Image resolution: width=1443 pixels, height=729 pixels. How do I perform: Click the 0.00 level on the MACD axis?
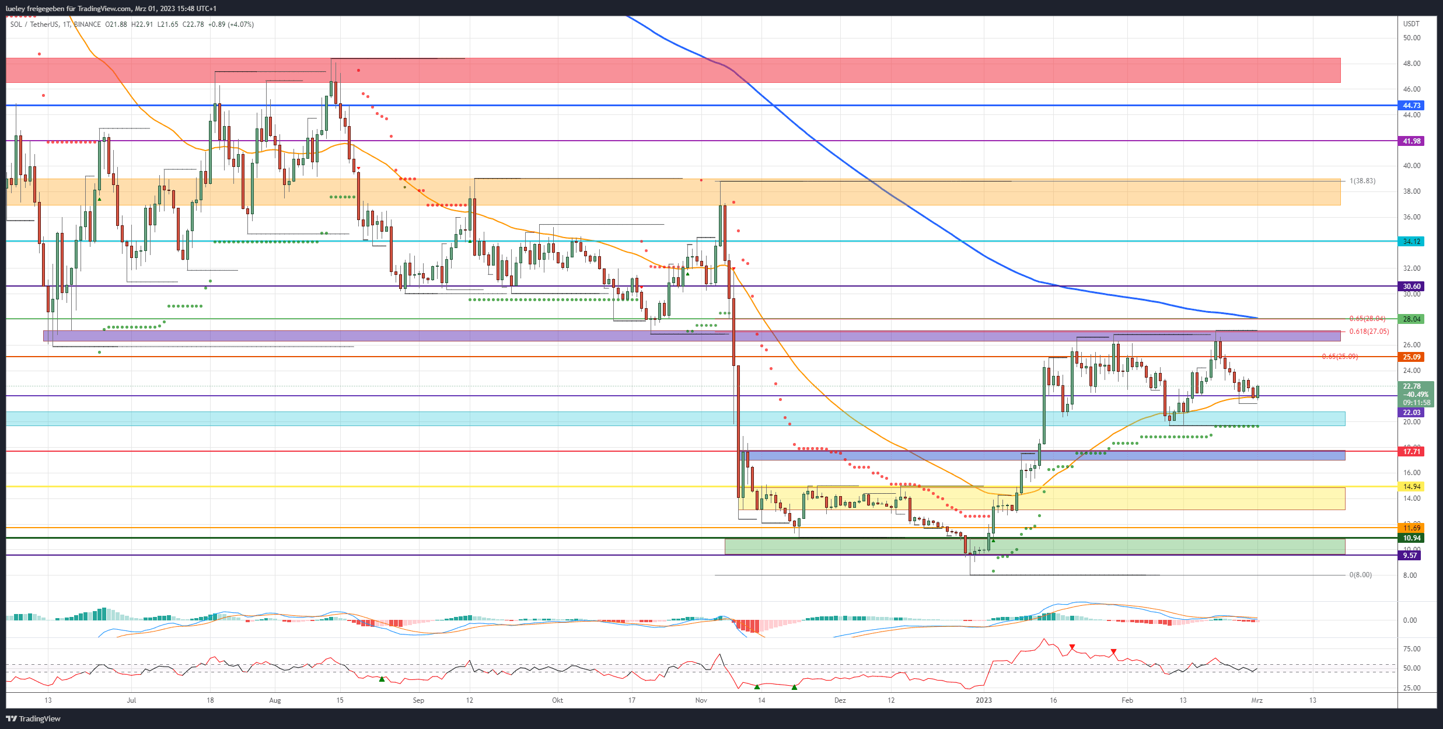click(1410, 620)
